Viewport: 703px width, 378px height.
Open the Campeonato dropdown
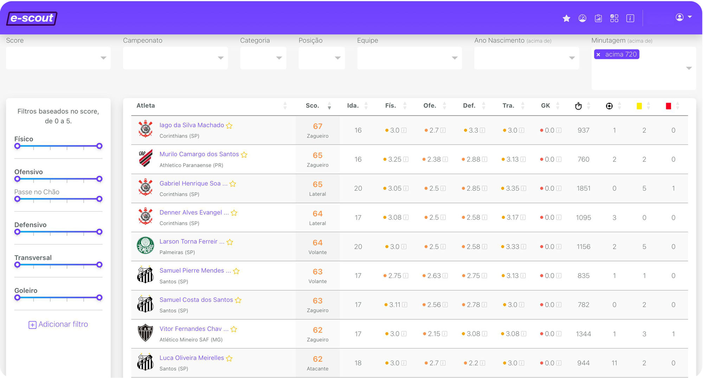pyautogui.click(x=175, y=58)
